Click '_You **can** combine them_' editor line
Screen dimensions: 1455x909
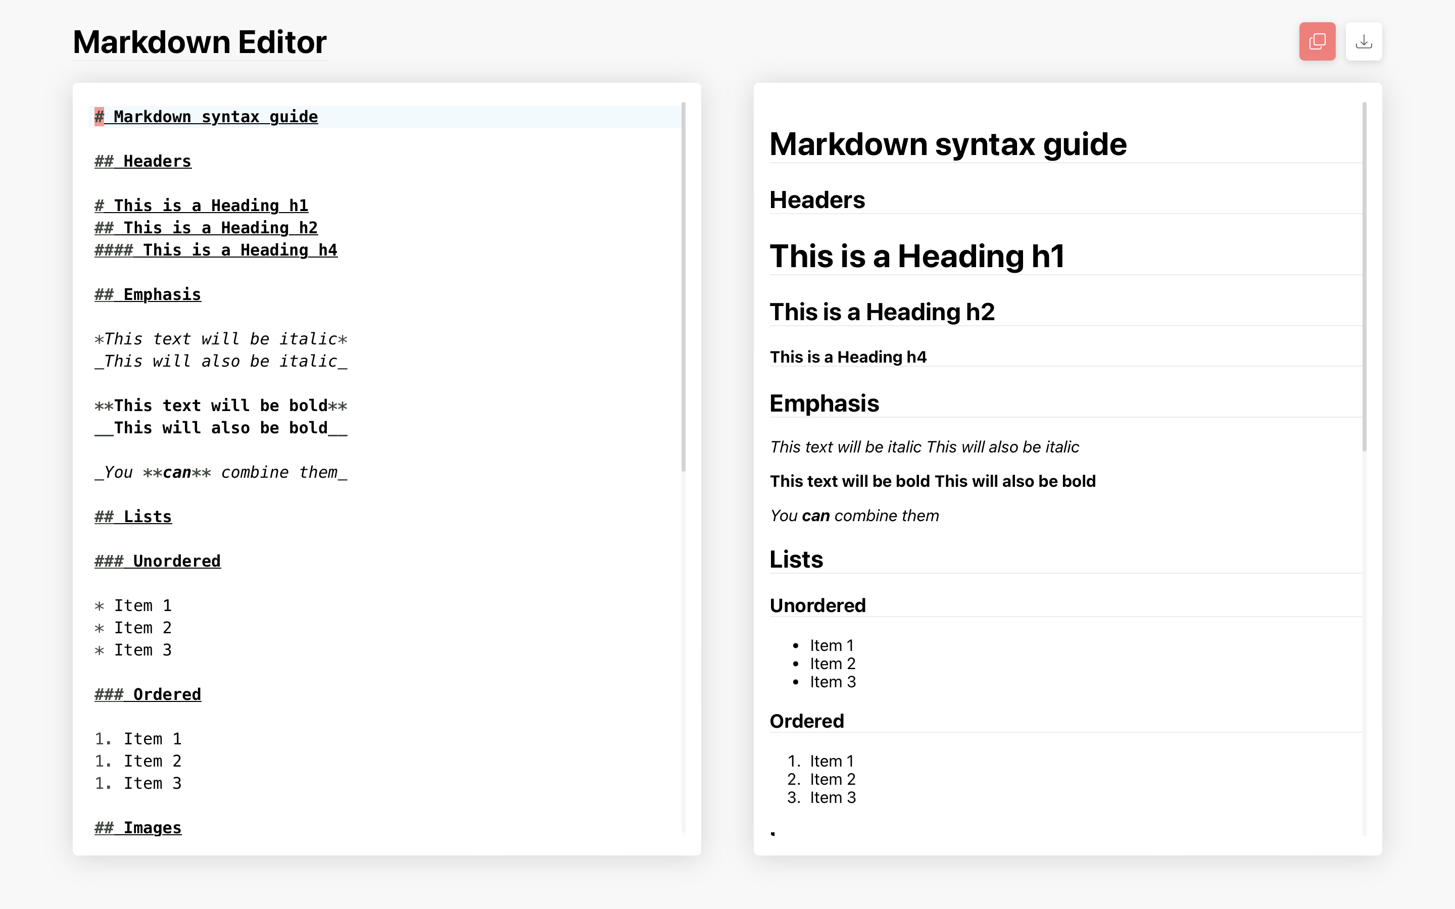point(221,473)
